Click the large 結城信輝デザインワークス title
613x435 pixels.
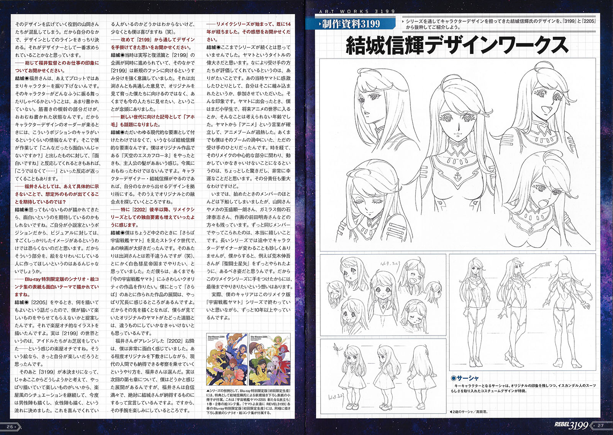pos(456,45)
